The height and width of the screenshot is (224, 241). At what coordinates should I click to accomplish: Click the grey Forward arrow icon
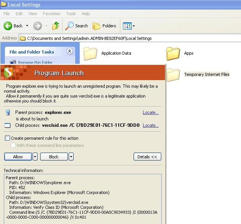click(x=38, y=26)
